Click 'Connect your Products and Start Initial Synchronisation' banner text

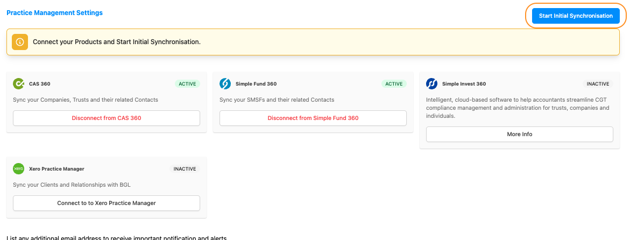click(x=117, y=42)
